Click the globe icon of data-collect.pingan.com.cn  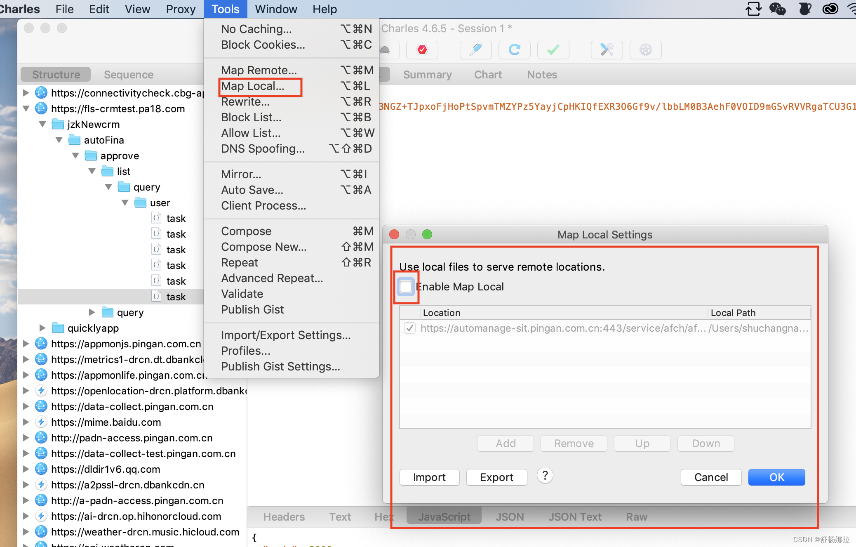(41, 406)
